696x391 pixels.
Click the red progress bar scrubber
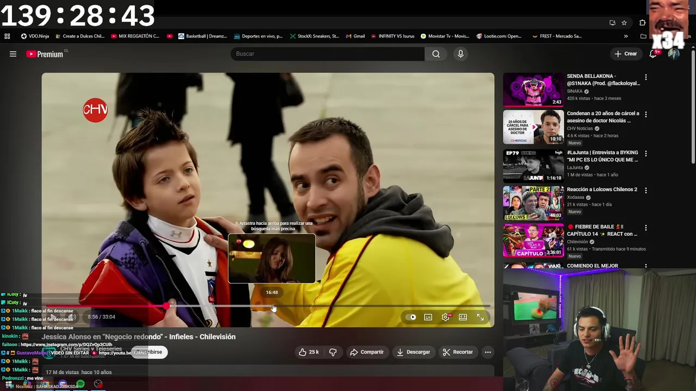click(x=166, y=306)
